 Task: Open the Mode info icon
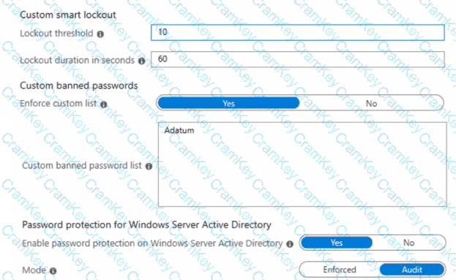coord(53,271)
